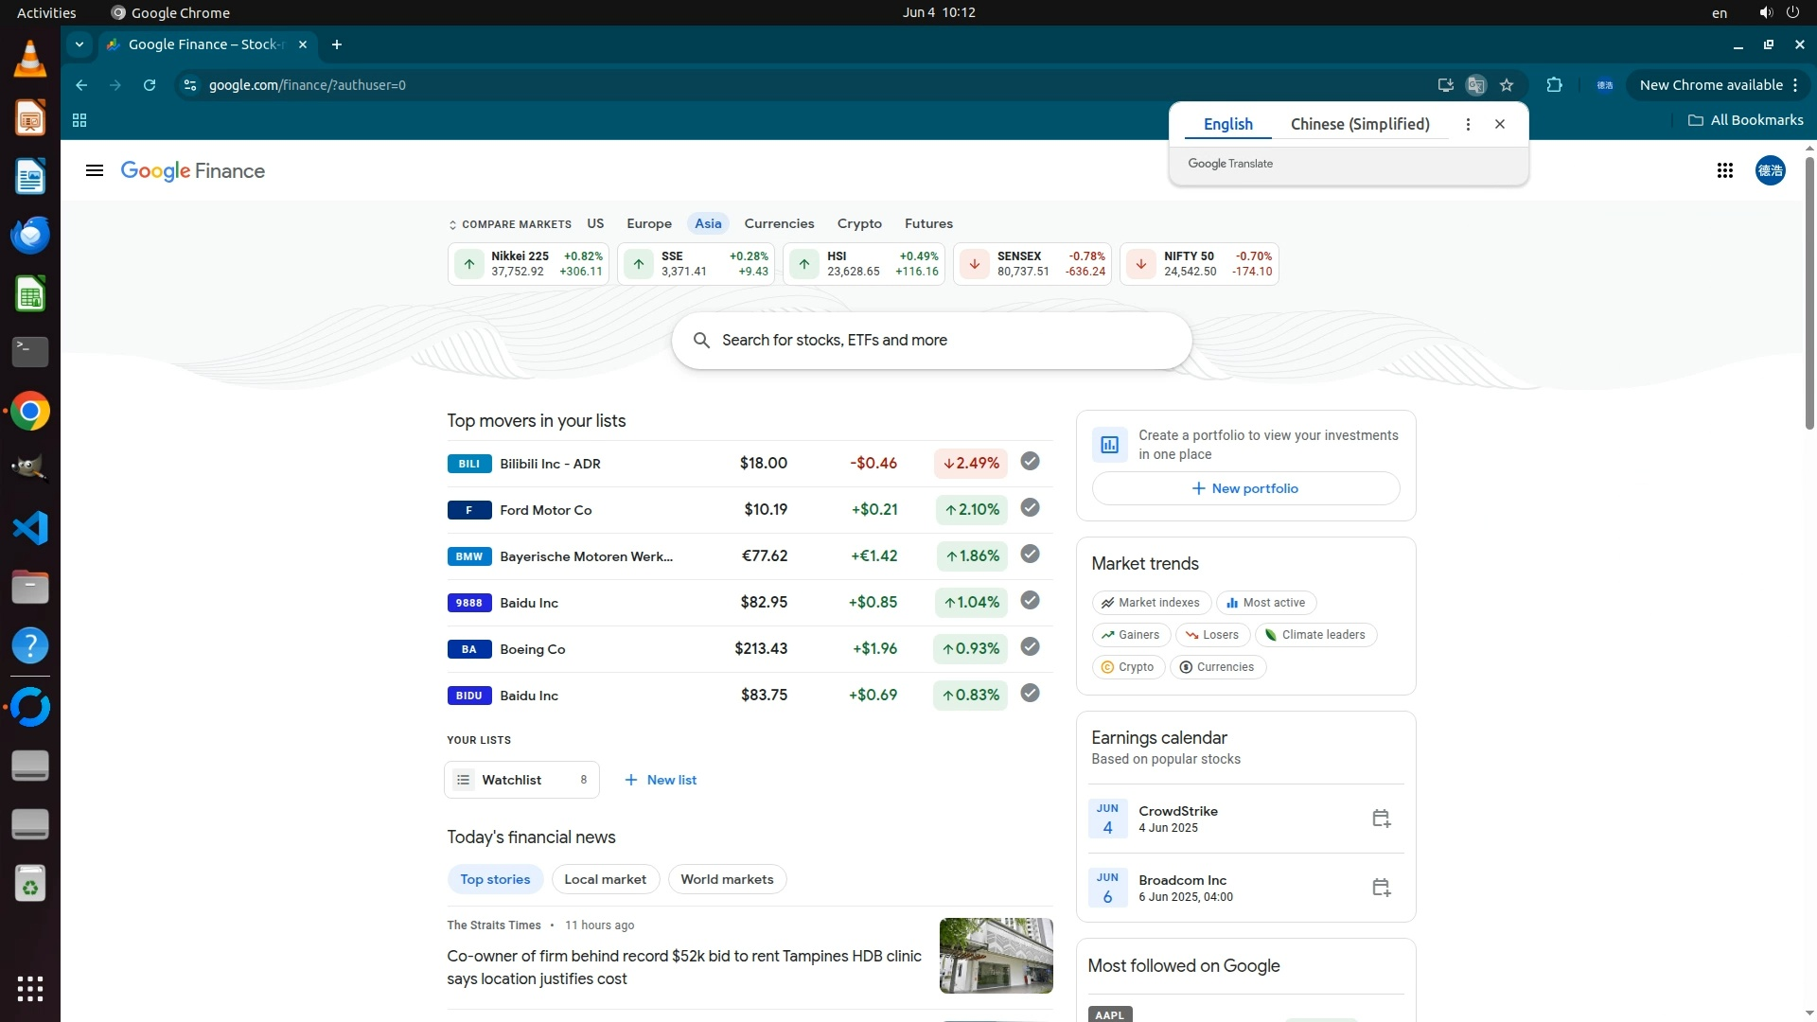
Task: Add Broadcom Inc earnings to calendar
Action: 1381,888
